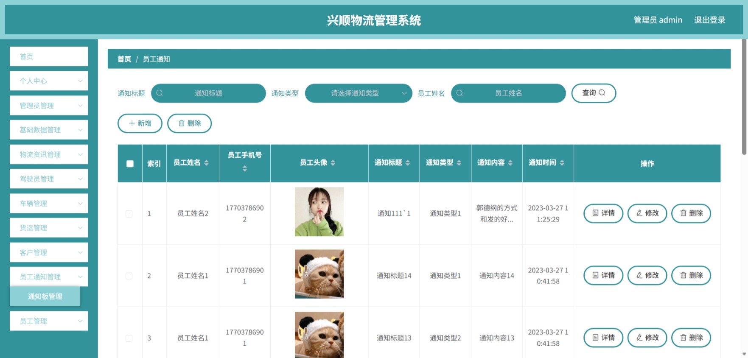Click search icon in 员工姓名 field

click(459, 93)
